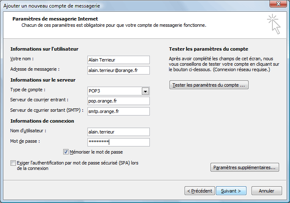Go back with the Précédent button
Image resolution: width=290 pixels, height=203 pixels.
coord(200,191)
